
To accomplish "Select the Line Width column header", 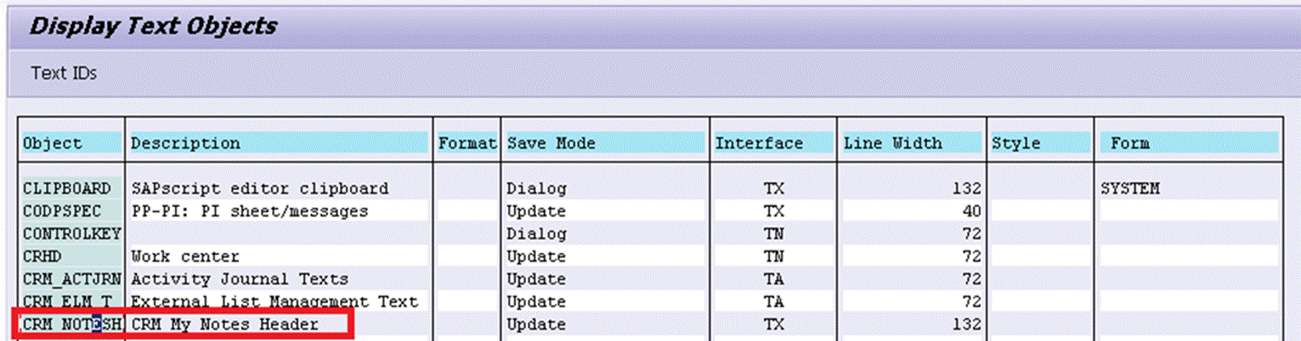I will coord(912,143).
